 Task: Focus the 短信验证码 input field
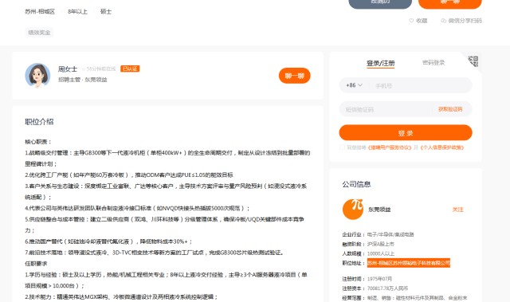point(387,109)
